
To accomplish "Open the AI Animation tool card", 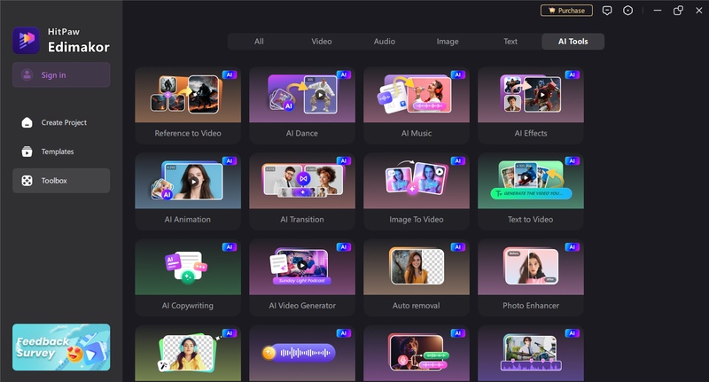I will (188, 191).
